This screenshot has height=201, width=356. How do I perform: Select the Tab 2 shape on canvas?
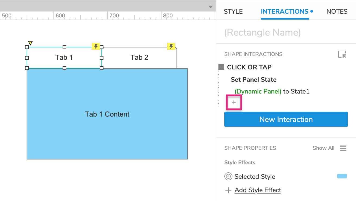coord(139,58)
